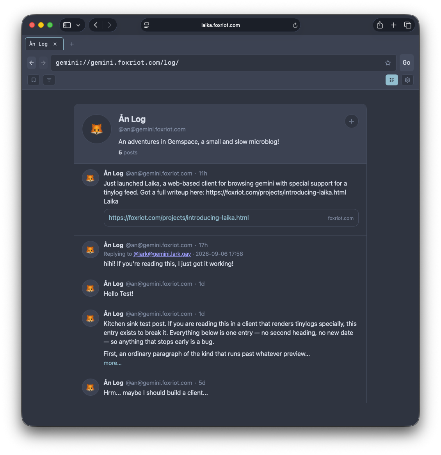The image size is (441, 455).
Task: Click 'Hrm... maybe I should build a client...' post
Action: coord(156,393)
